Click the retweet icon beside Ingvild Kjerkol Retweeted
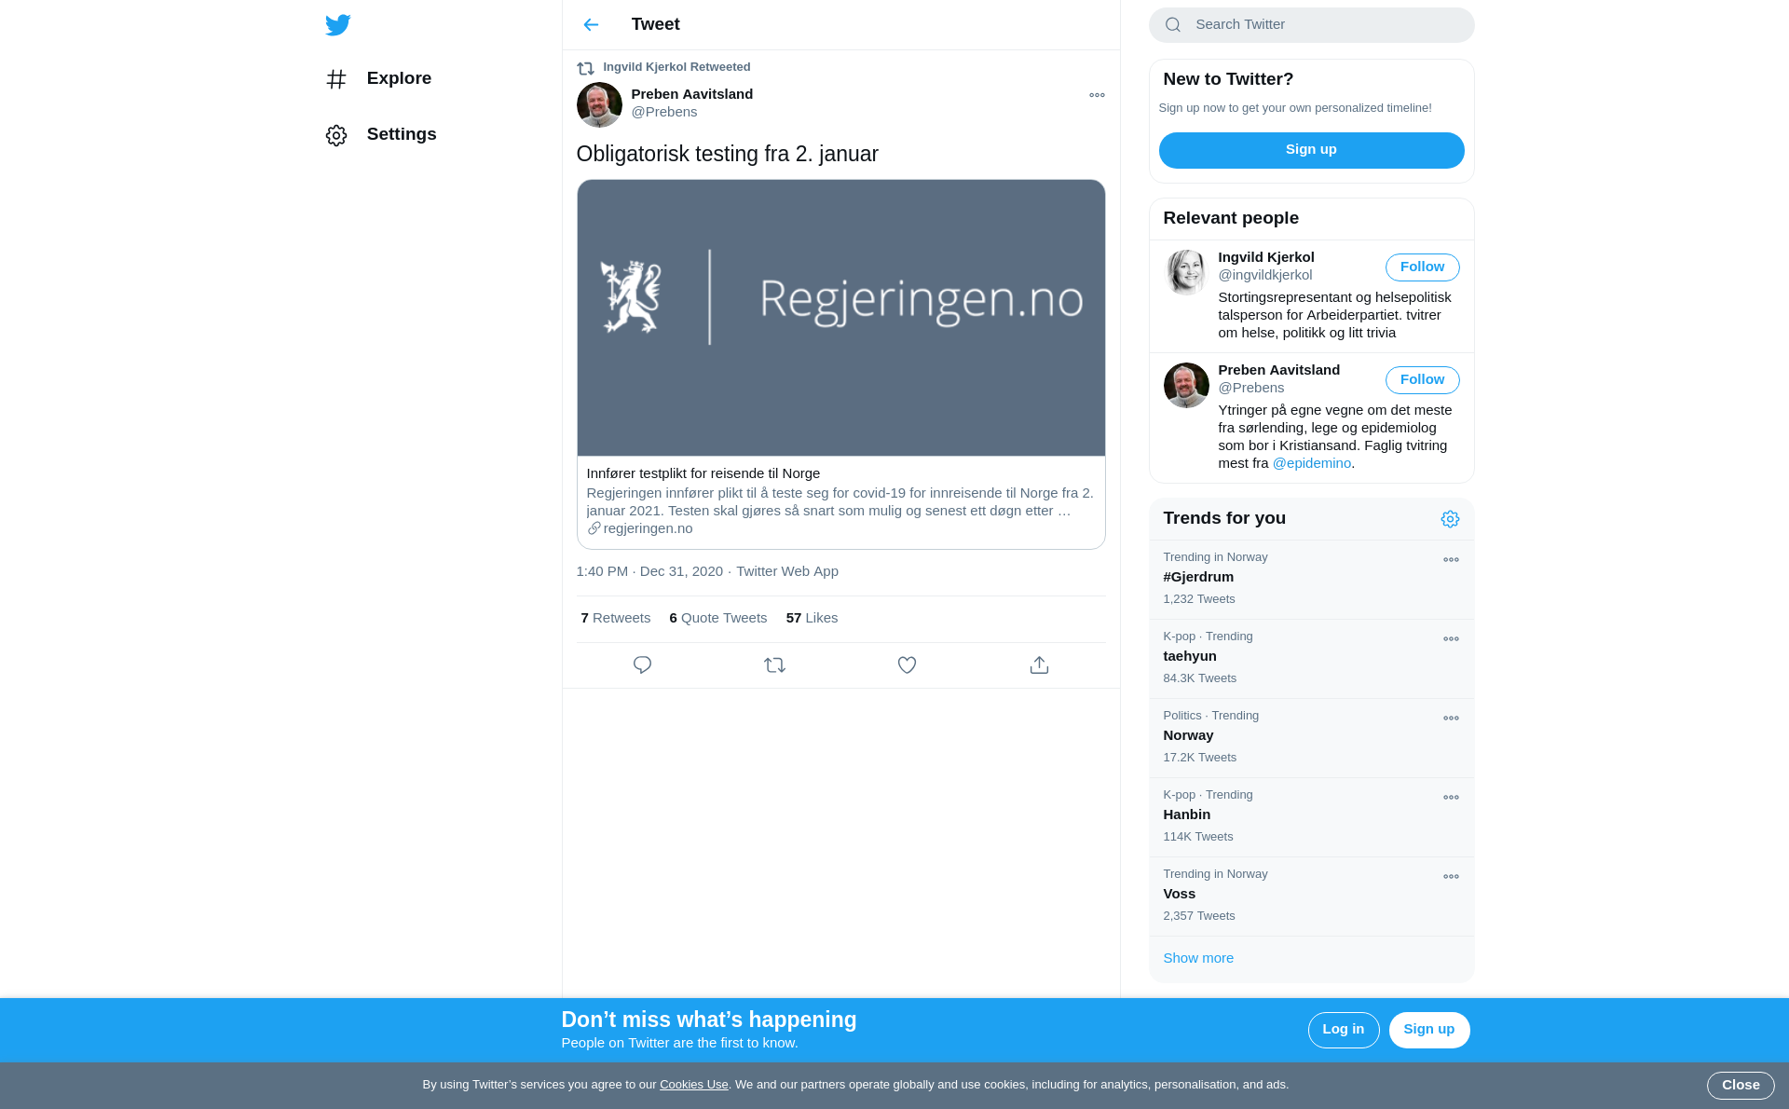 coord(585,68)
